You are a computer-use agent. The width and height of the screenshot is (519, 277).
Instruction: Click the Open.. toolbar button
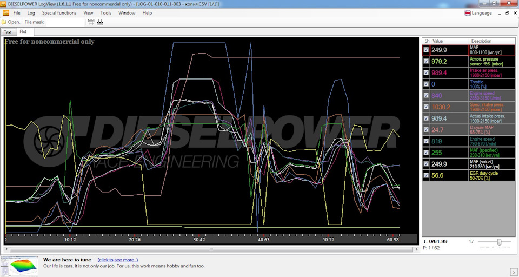pos(11,22)
